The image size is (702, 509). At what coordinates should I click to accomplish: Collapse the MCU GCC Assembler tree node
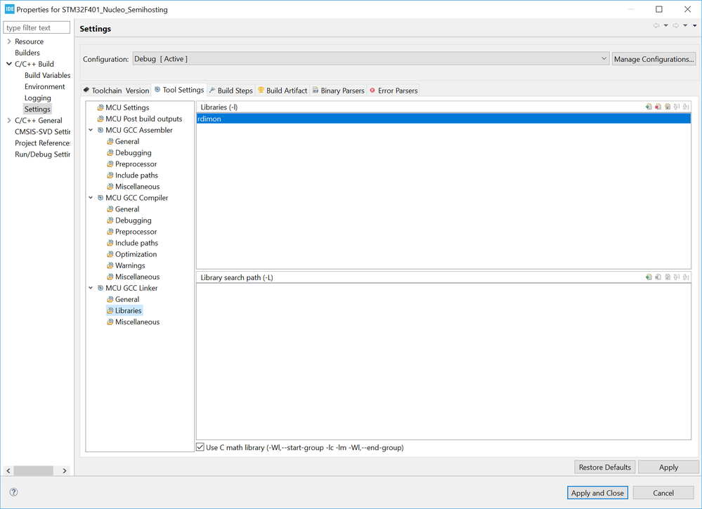(91, 130)
